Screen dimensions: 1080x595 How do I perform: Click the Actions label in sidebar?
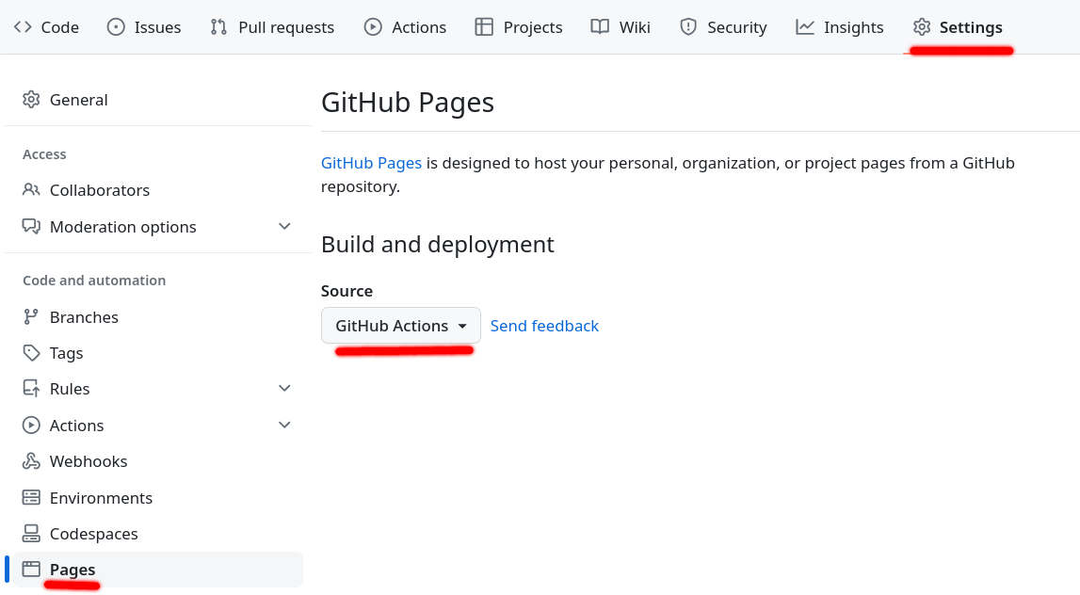coord(76,425)
